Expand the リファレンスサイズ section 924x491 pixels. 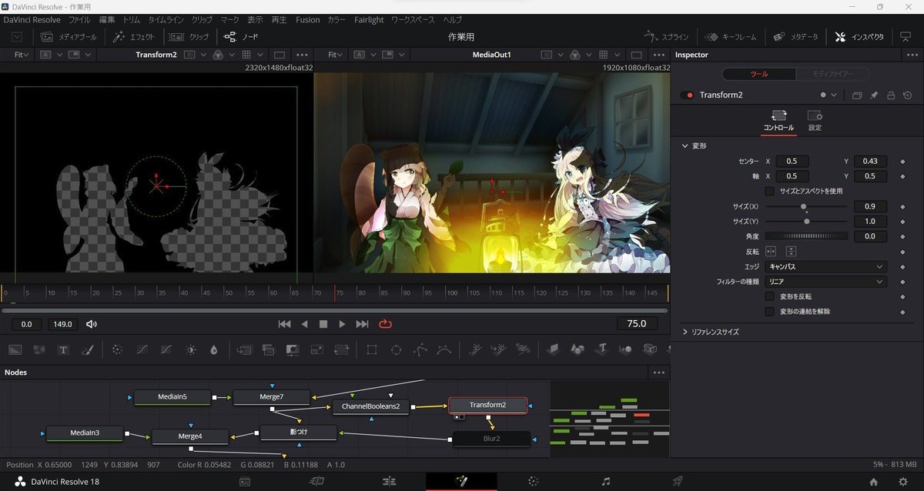pos(685,332)
